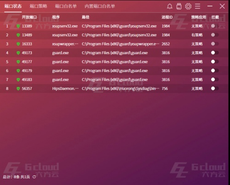Switch to the 端口策略 tab
Image resolution: width=230 pixels, height=185 pixels.
(38, 6)
